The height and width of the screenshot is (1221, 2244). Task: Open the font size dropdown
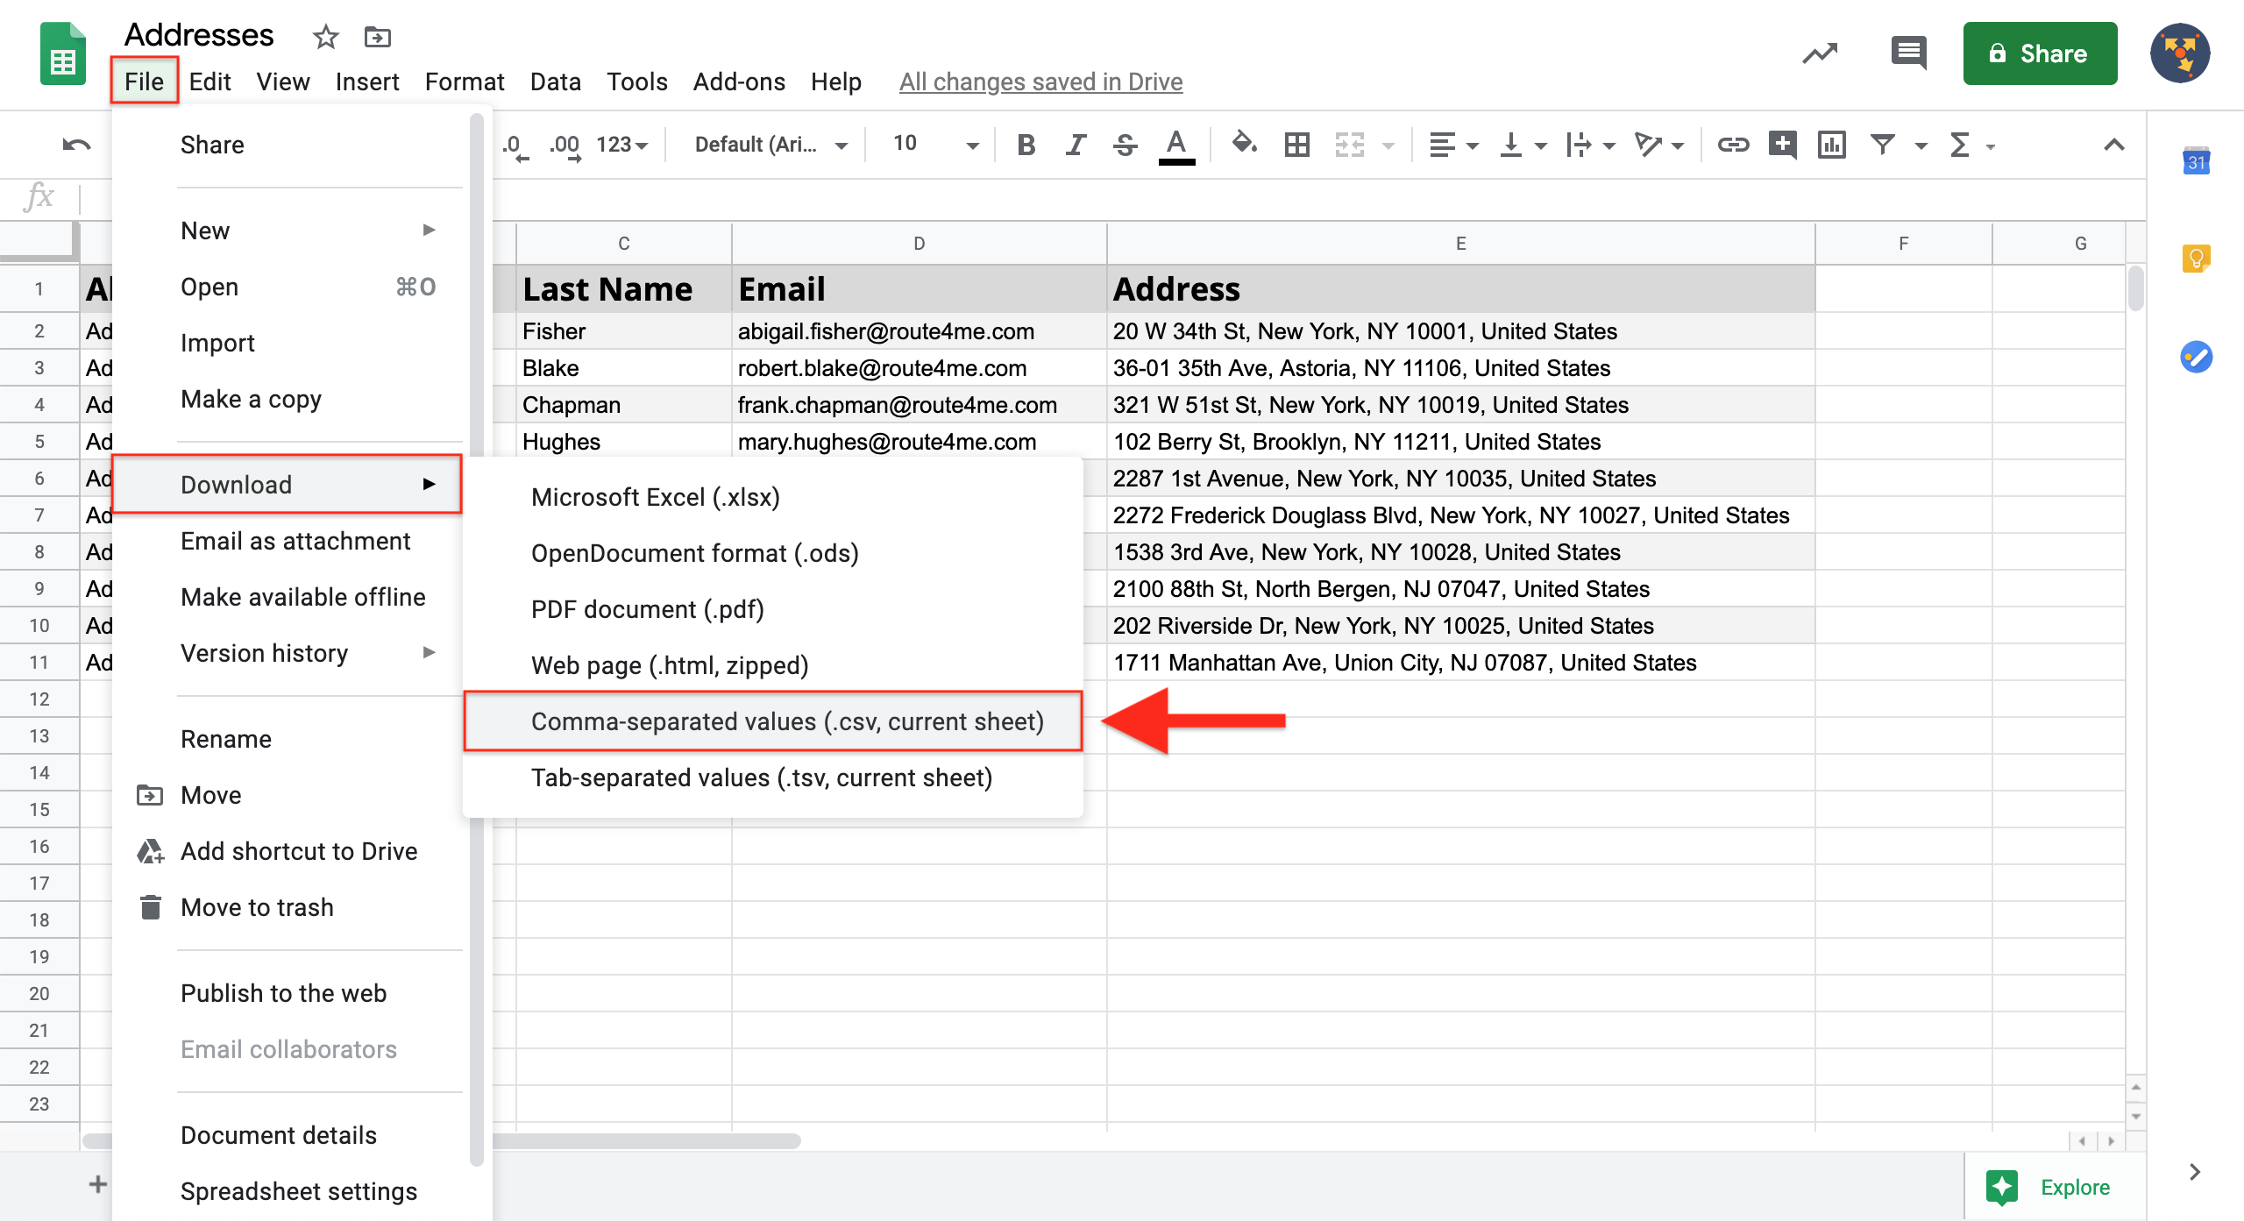(x=932, y=145)
